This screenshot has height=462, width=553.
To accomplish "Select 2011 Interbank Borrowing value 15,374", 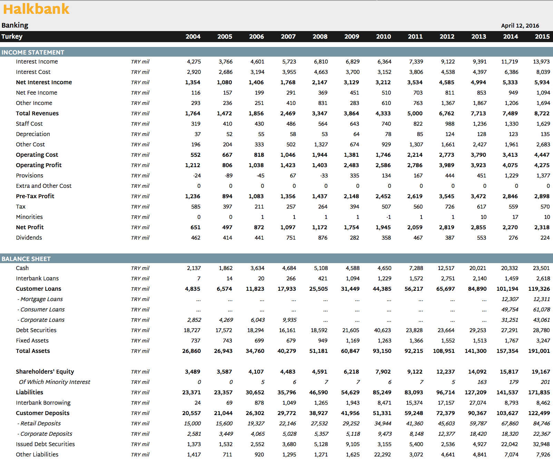I will point(414,403).
